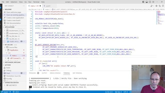Expand the nRF Connect SDK node
The height and width of the screenshot is (93, 165).
[x=6, y=58]
